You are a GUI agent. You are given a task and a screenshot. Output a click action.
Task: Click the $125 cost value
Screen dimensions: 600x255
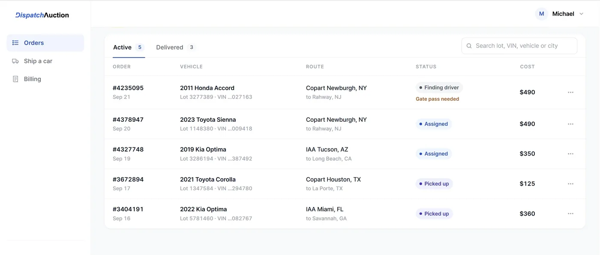[x=527, y=184]
